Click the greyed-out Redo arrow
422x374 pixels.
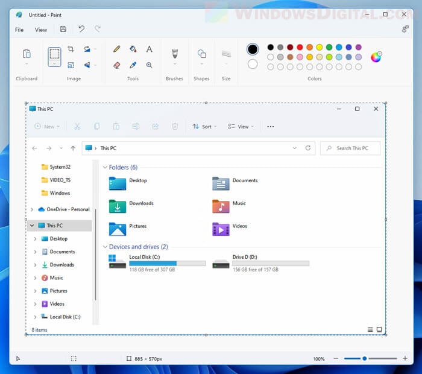pos(98,29)
